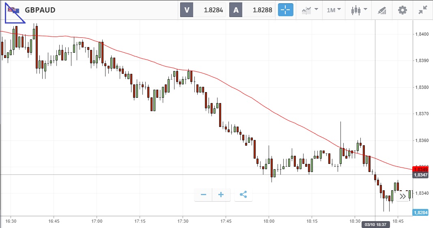This screenshot has width=433, height=228.
Task: Click the GBPAUD currency flag icon
Action: pos(13,11)
